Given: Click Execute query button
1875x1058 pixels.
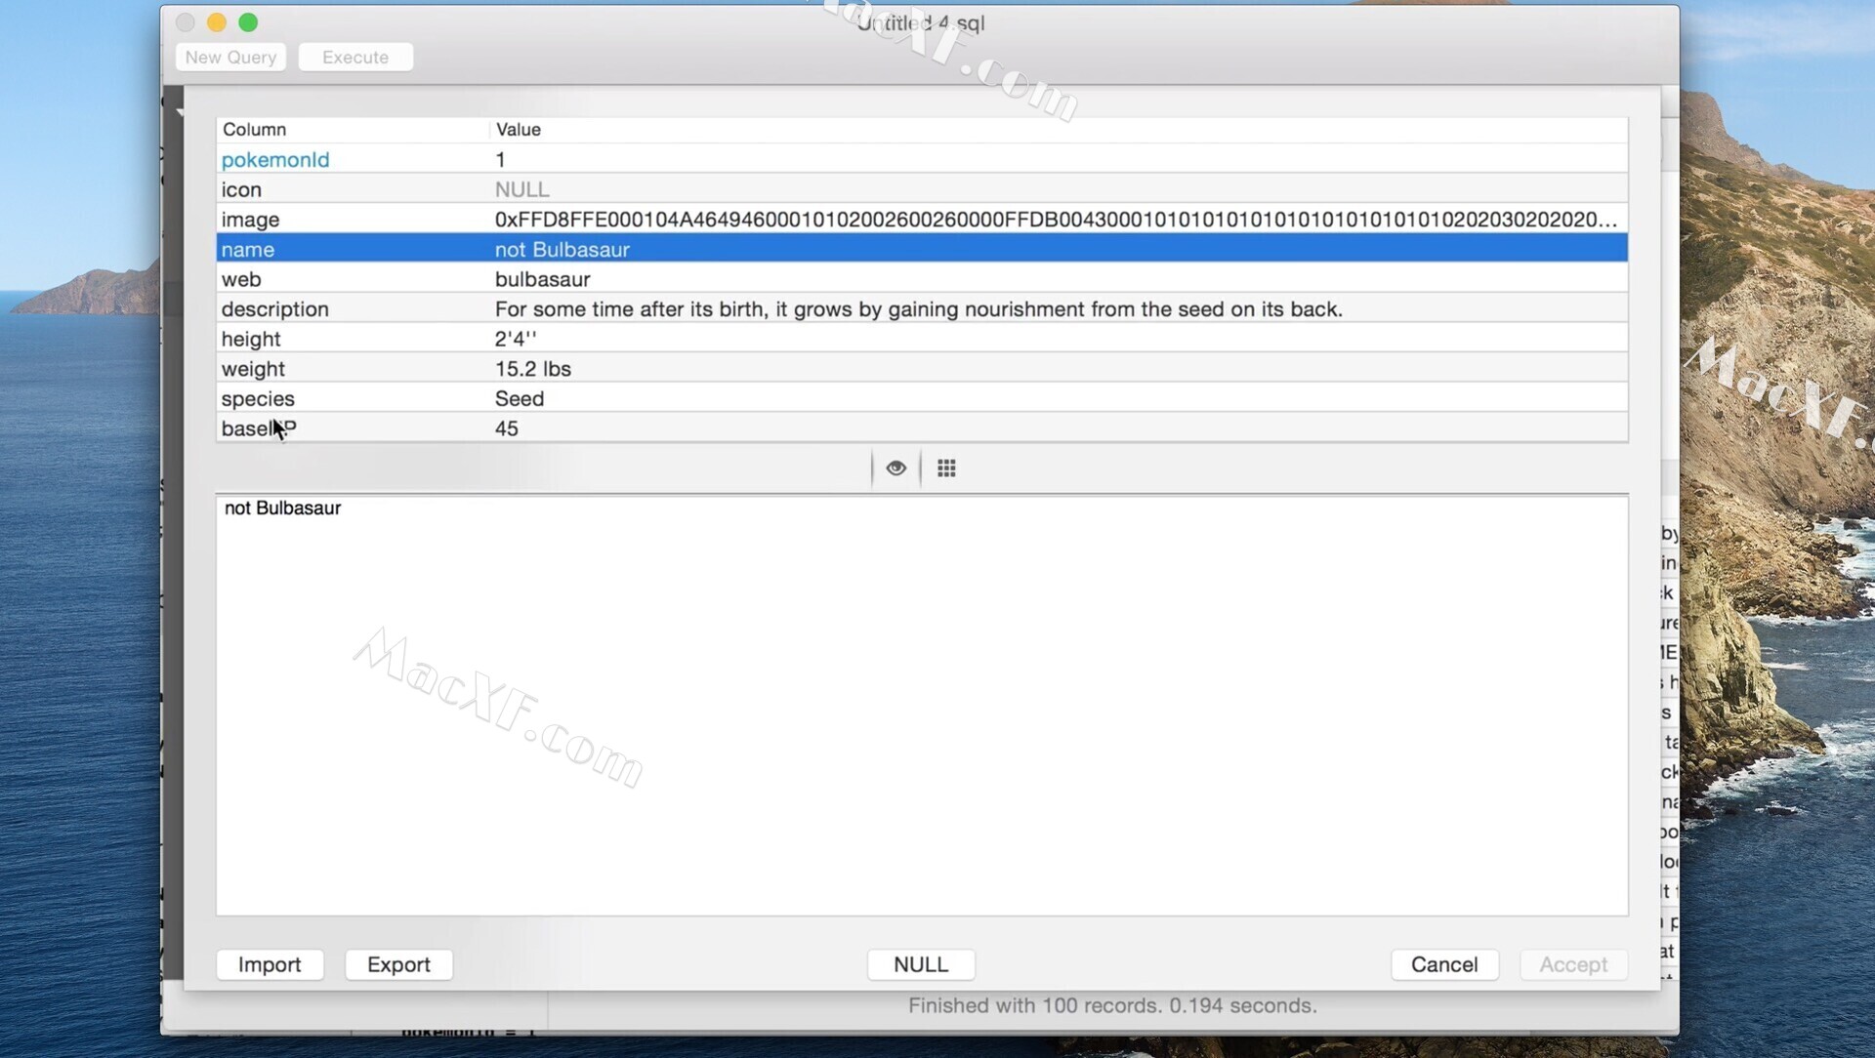Looking at the screenshot, I should pos(354,56).
